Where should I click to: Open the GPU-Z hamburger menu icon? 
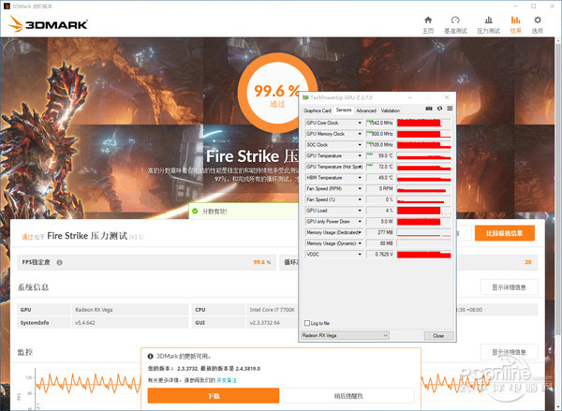449,110
